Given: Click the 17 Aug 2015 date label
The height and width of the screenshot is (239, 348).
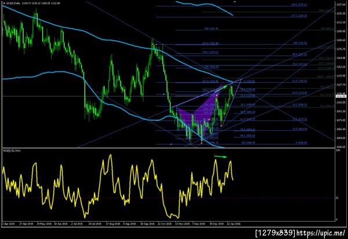Looking at the screenshot, I should coord(113,224).
